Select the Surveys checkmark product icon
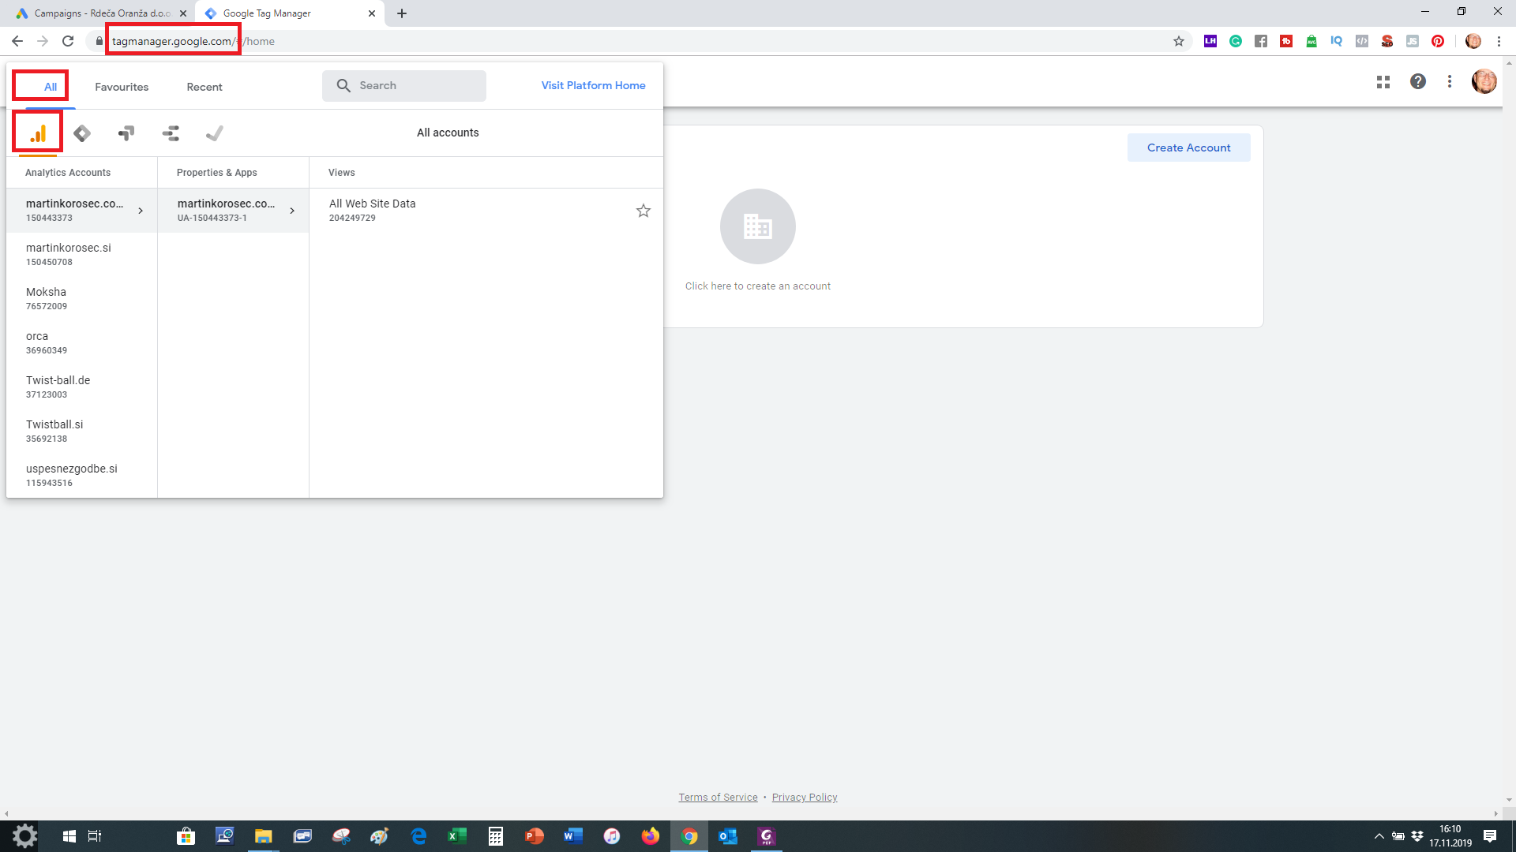 pos(214,133)
